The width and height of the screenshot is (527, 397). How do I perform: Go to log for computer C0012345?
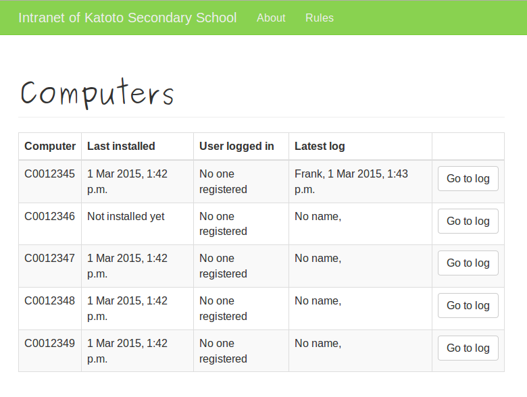click(x=468, y=179)
